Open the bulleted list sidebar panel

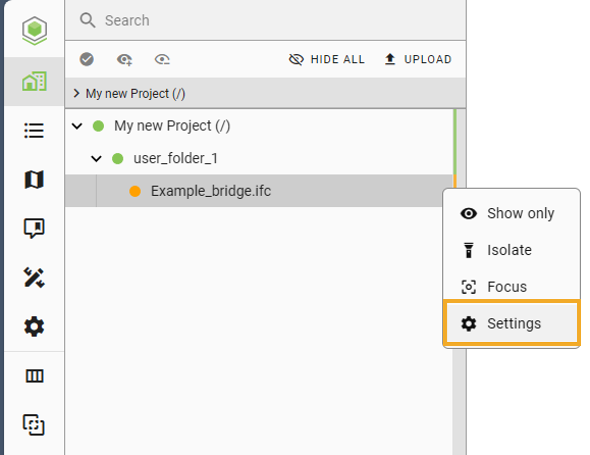click(x=34, y=131)
